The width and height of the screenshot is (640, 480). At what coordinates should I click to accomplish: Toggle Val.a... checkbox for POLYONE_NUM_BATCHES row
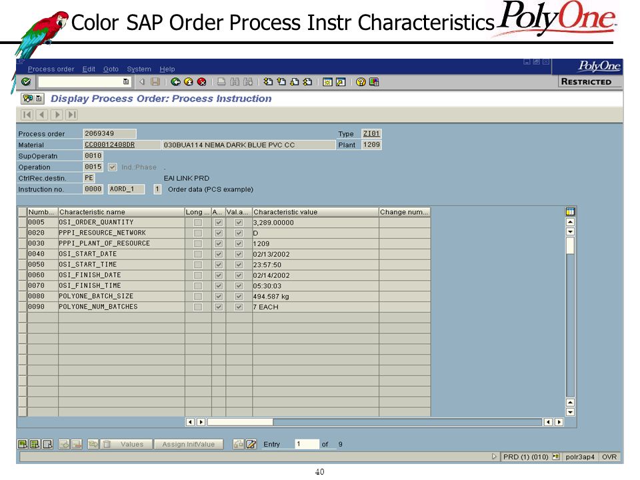(x=239, y=307)
